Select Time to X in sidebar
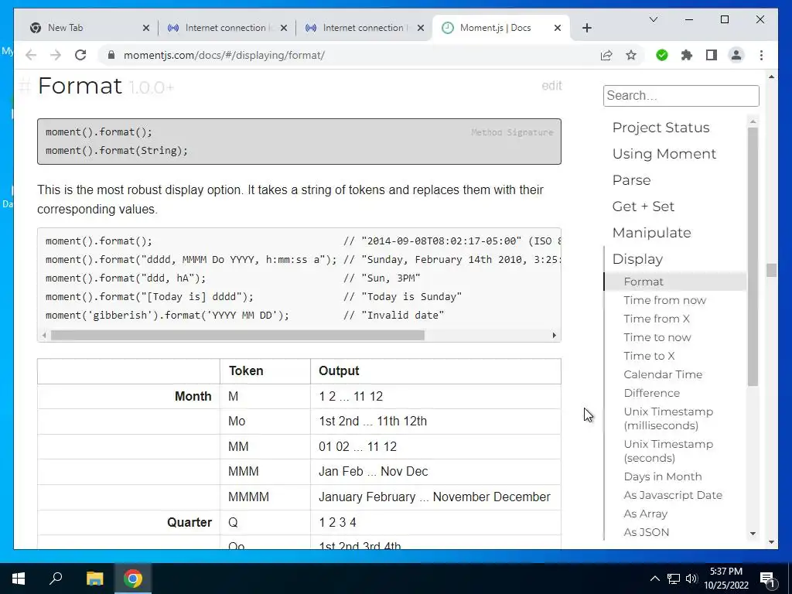 click(x=649, y=356)
